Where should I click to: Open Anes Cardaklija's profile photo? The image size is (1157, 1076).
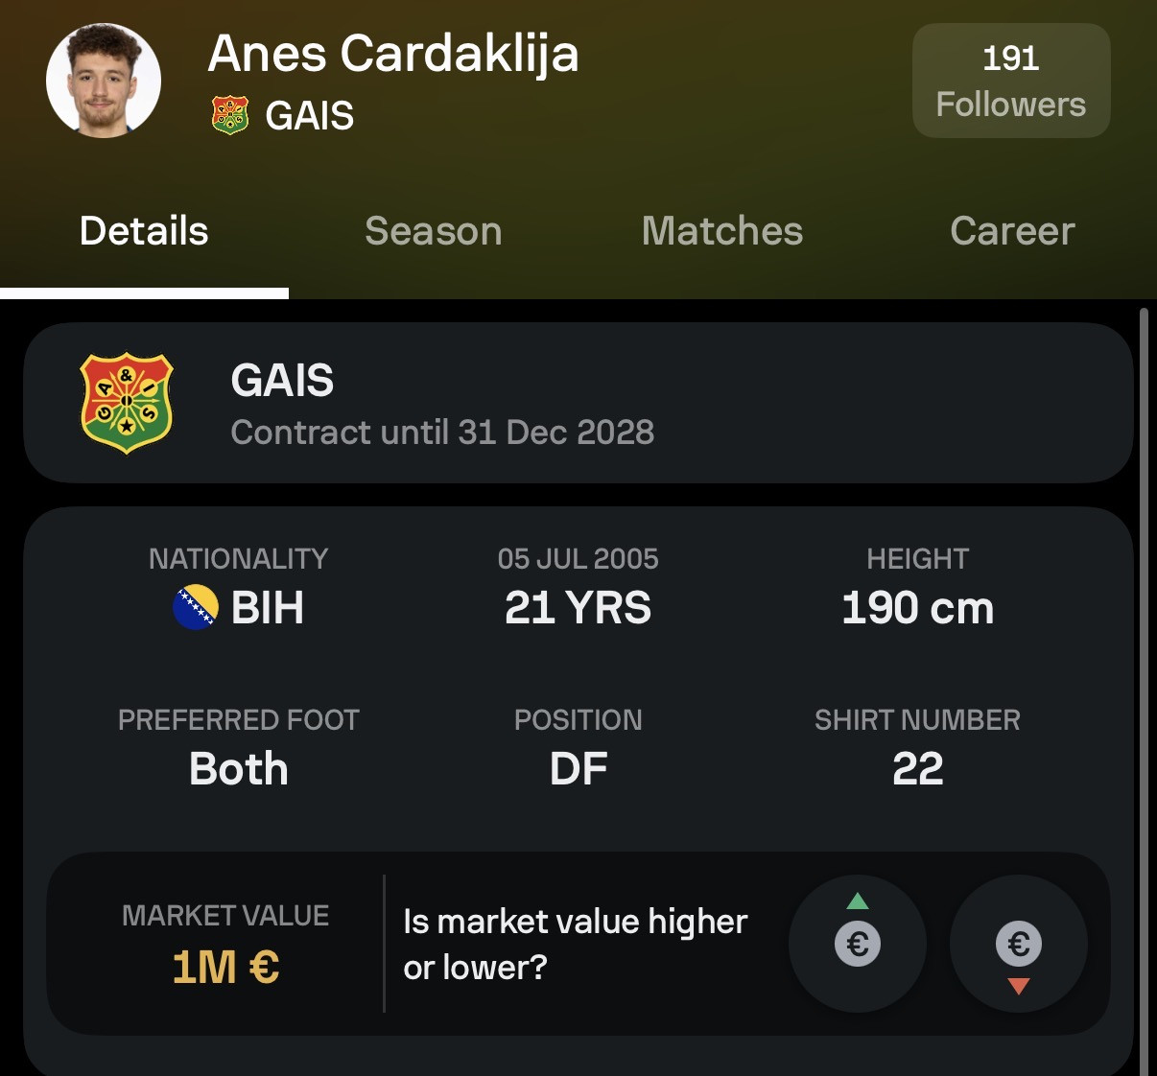[x=104, y=81]
